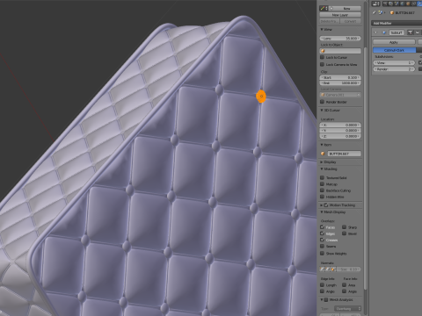Collapse the View panel
Screen dimensions: 422x316
tap(322, 30)
